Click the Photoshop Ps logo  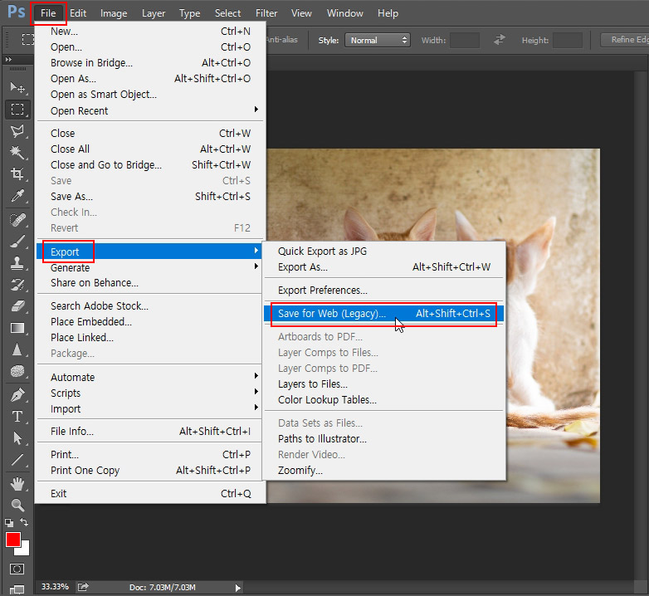pos(17,12)
